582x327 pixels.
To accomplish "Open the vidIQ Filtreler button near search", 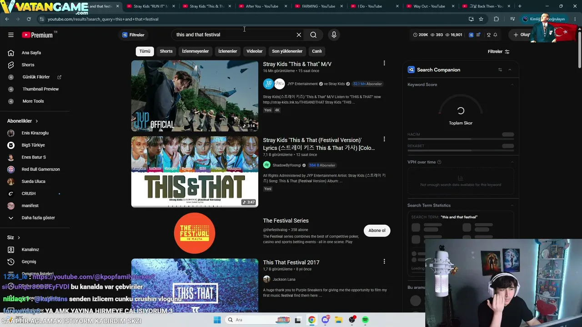I will [133, 35].
